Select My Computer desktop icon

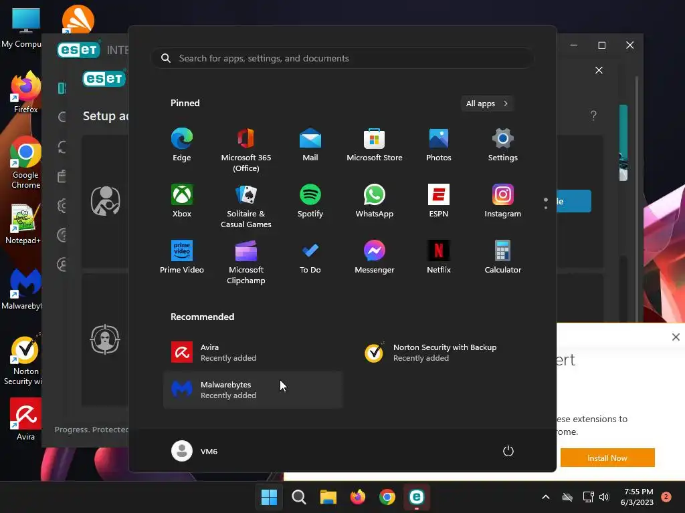22,27
